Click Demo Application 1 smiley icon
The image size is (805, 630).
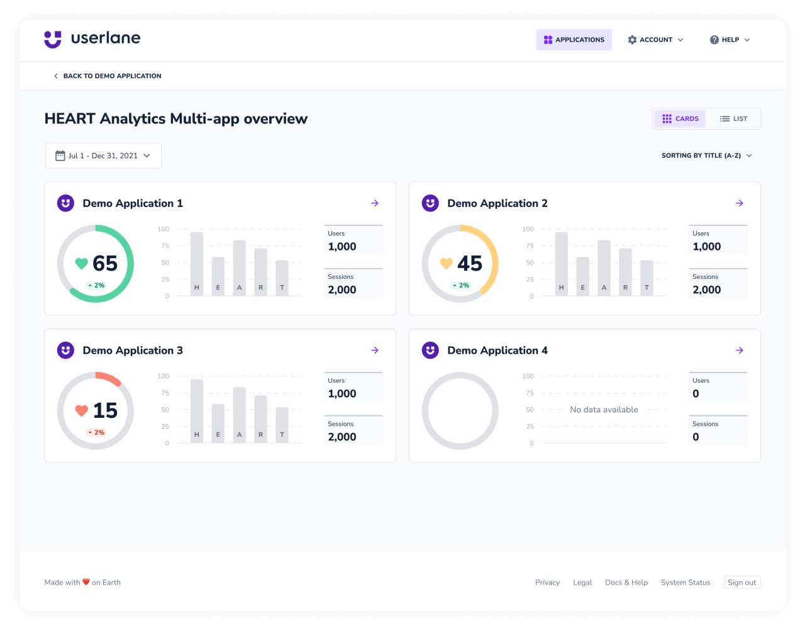click(x=65, y=203)
